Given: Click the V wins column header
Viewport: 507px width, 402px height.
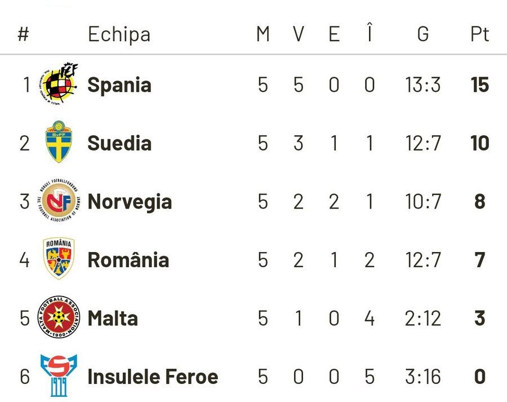Looking at the screenshot, I should click(299, 34).
